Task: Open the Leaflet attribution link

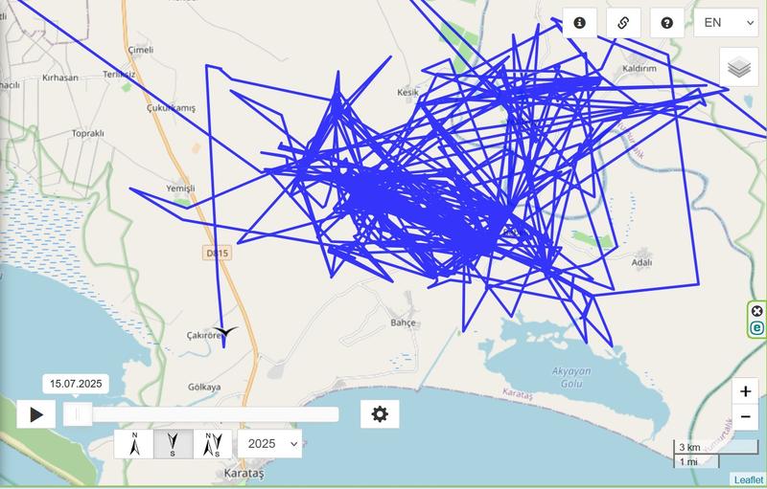Action: [x=748, y=479]
